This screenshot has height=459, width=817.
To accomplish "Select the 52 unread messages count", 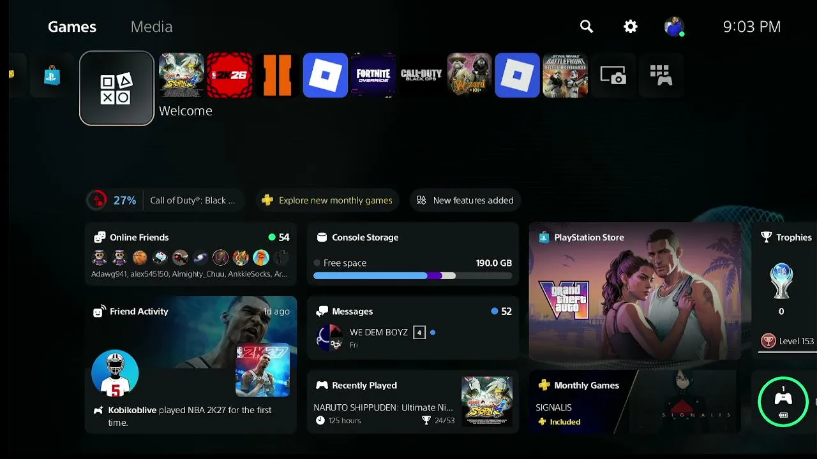I will coord(506,311).
